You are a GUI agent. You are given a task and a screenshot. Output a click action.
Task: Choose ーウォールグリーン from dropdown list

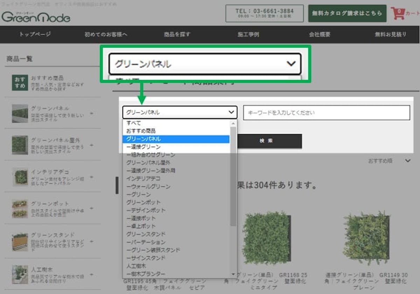click(148, 187)
